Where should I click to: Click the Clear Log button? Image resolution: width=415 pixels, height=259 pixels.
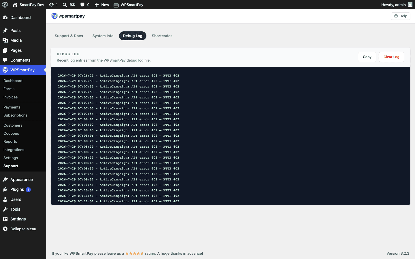click(391, 57)
